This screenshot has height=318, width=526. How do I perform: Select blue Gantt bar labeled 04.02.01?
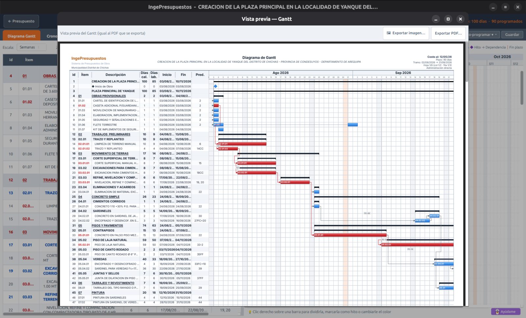tap(434, 216)
